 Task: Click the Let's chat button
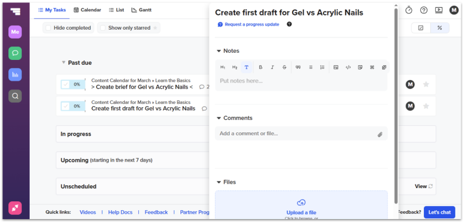point(440,213)
